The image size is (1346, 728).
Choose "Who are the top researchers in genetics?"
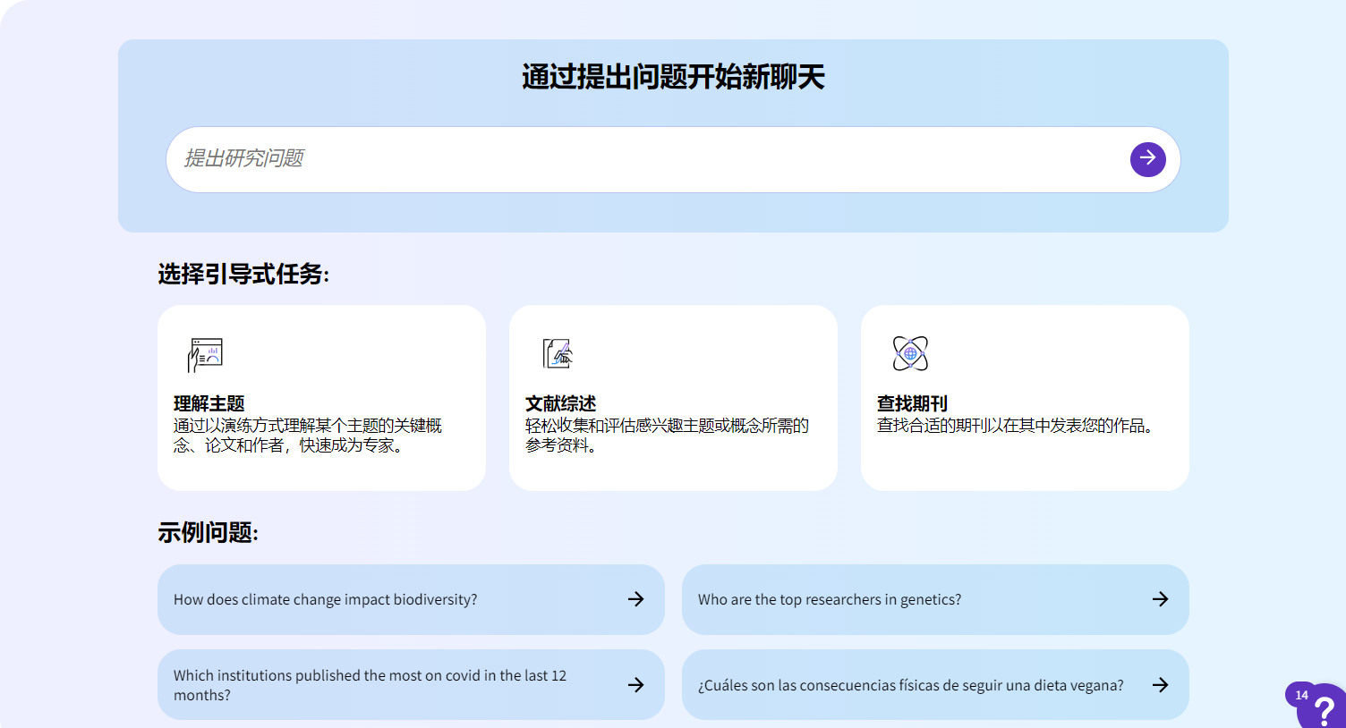point(830,599)
